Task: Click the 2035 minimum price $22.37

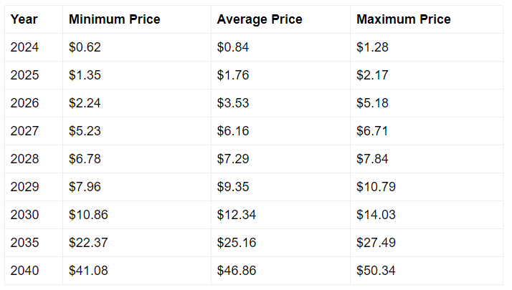Action: coord(88,243)
